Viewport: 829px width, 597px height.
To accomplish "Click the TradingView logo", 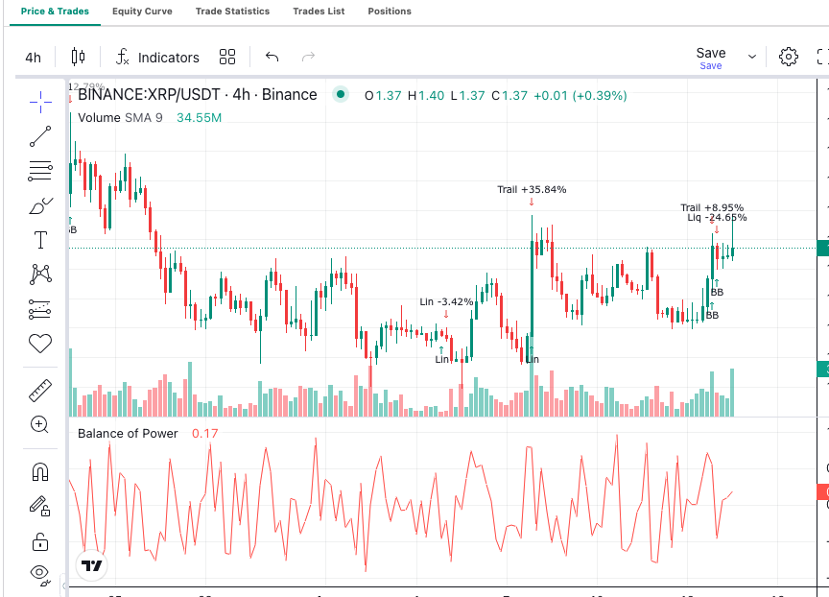I will [x=91, y=566].
